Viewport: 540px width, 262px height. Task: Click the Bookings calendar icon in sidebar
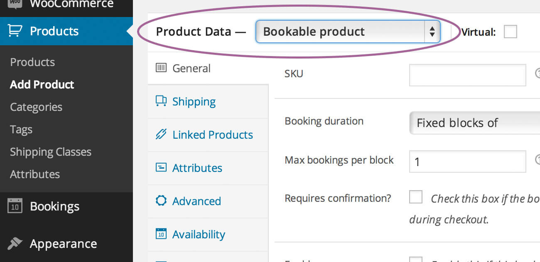15,206
